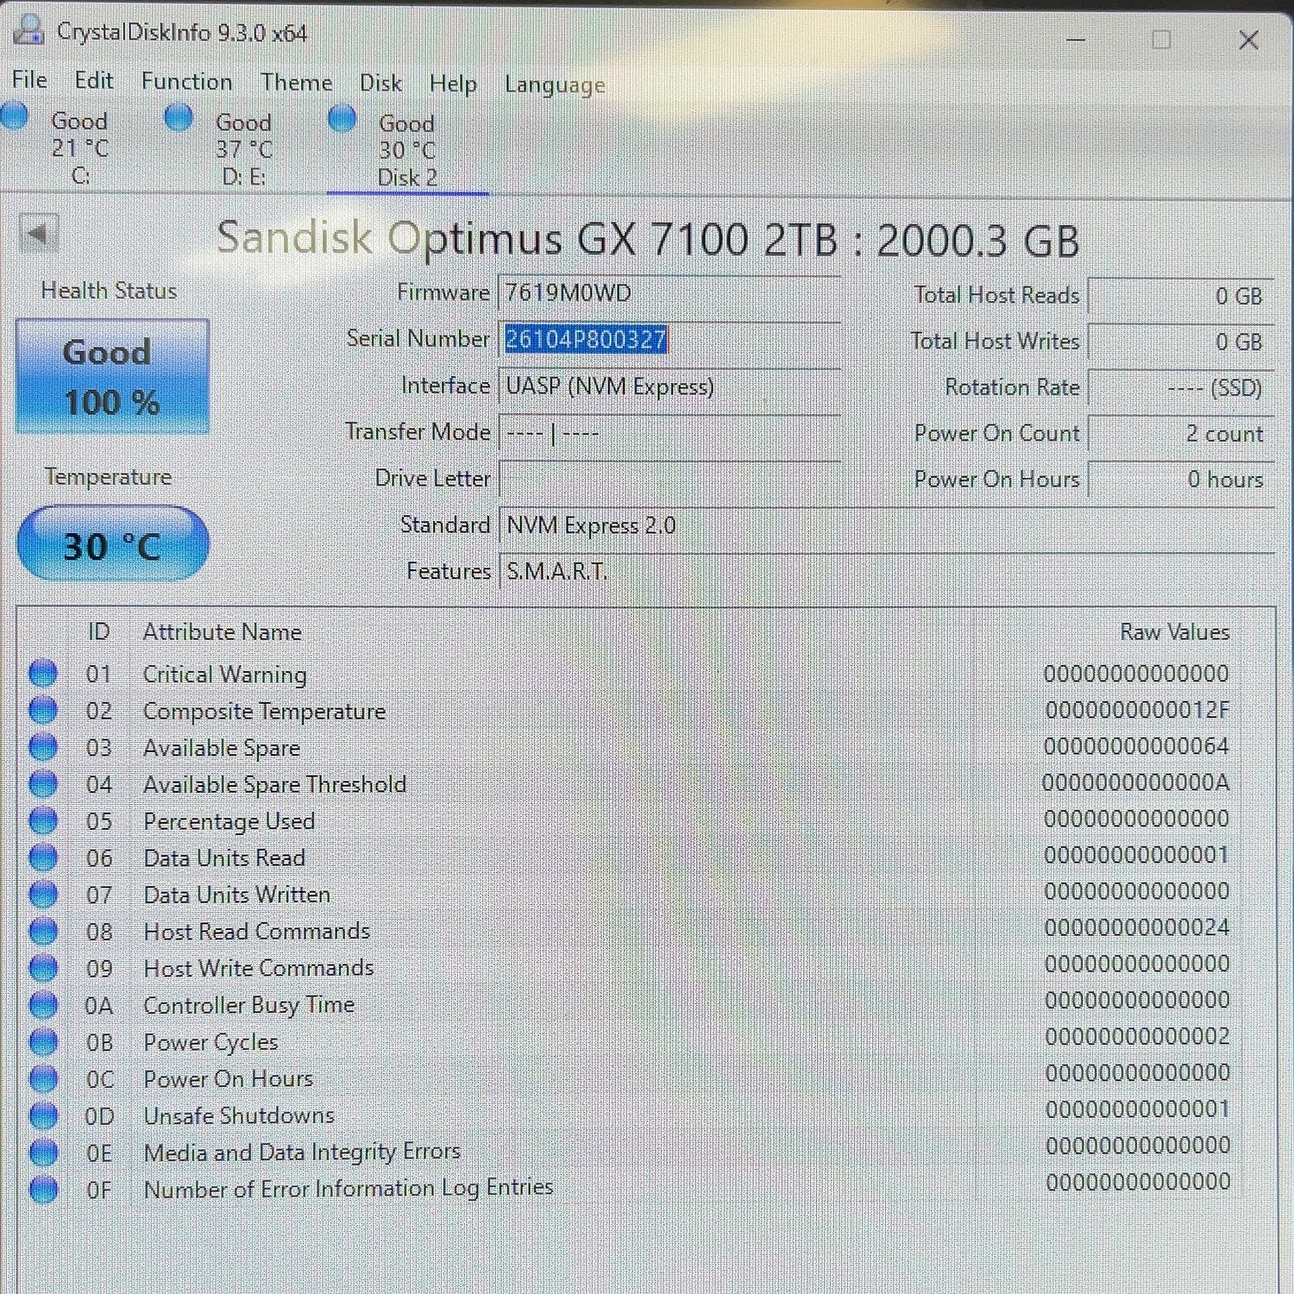Click the Interface field UASP (NVM Express)
Image resolution: width=1294 pixels, height=1294 pixels.
click(669, 386)
